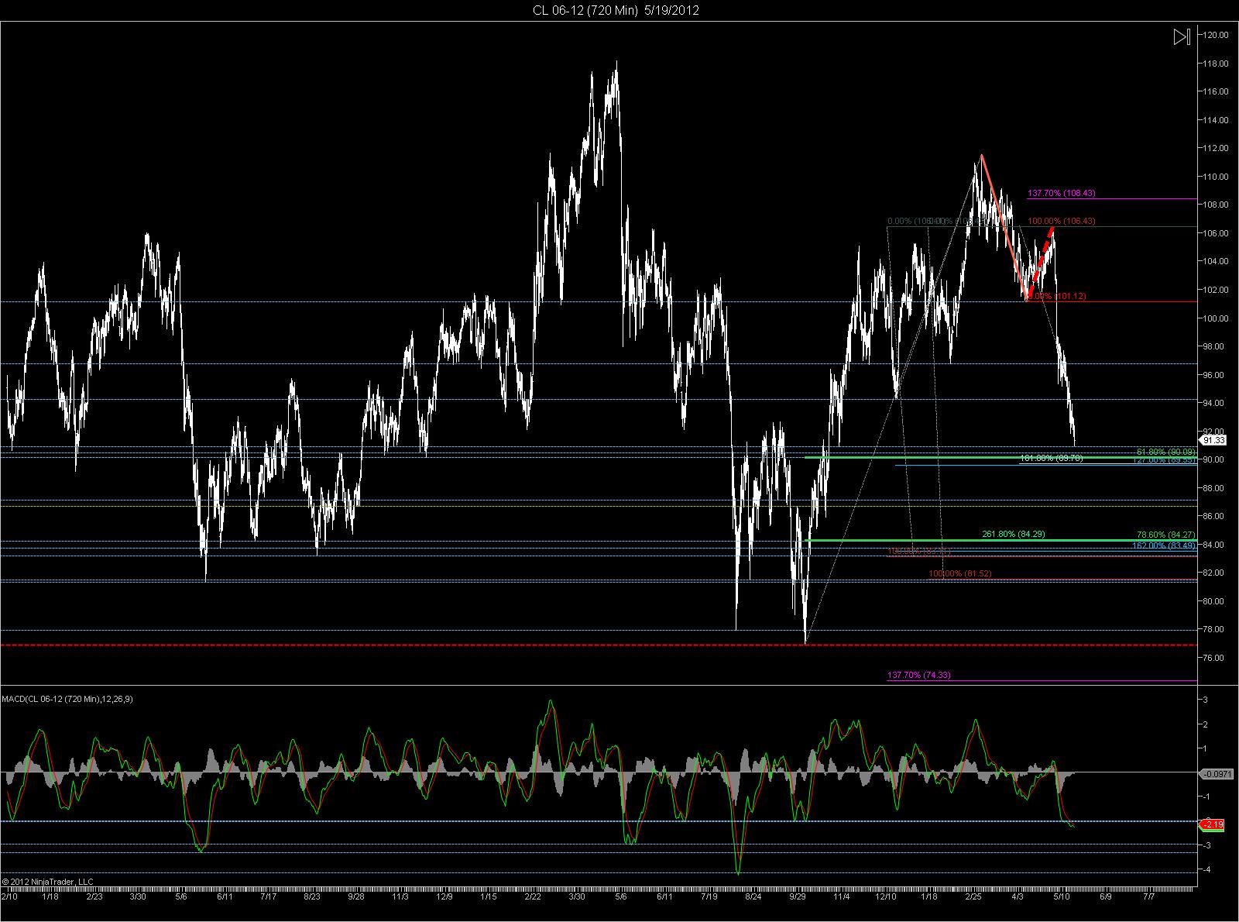Click the 120.00 price axis label
The width and height of the screenshot is (1239, 922).
[x=1216, y=34]
